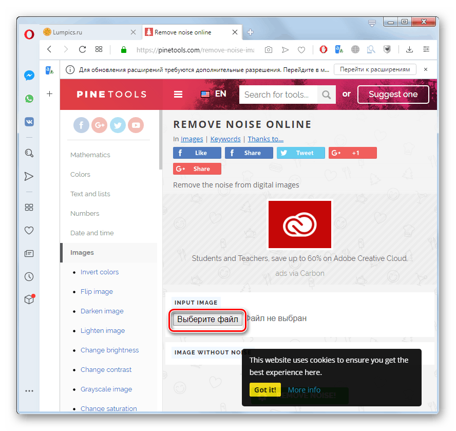Open the downloads arrow icon
Screen dimensions: 456x431
coord(409,49)
